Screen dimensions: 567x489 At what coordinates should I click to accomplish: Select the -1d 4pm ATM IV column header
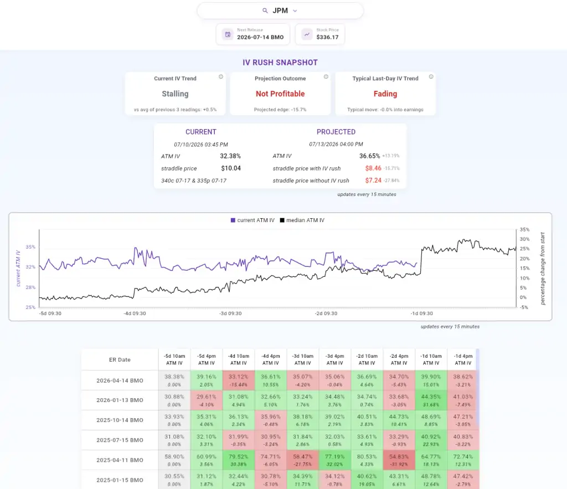(463, 359)
